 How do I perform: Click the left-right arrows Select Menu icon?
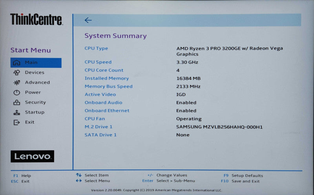pos(79,180)
